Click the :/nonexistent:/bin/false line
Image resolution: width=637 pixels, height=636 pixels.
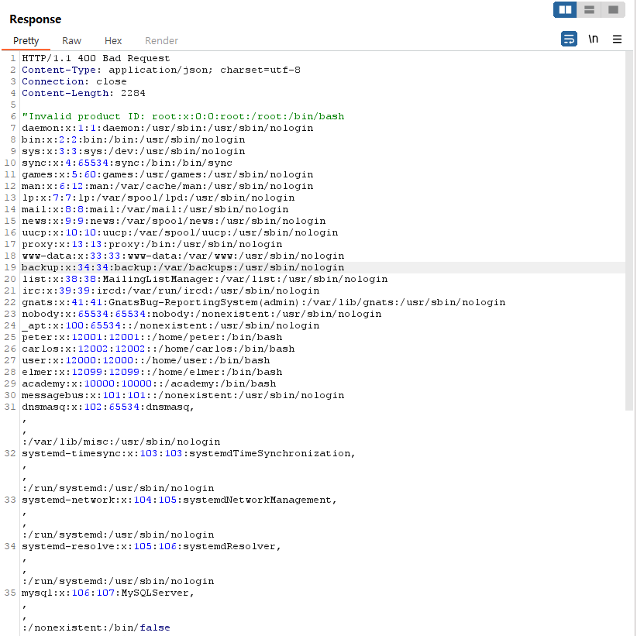(96, 628)
